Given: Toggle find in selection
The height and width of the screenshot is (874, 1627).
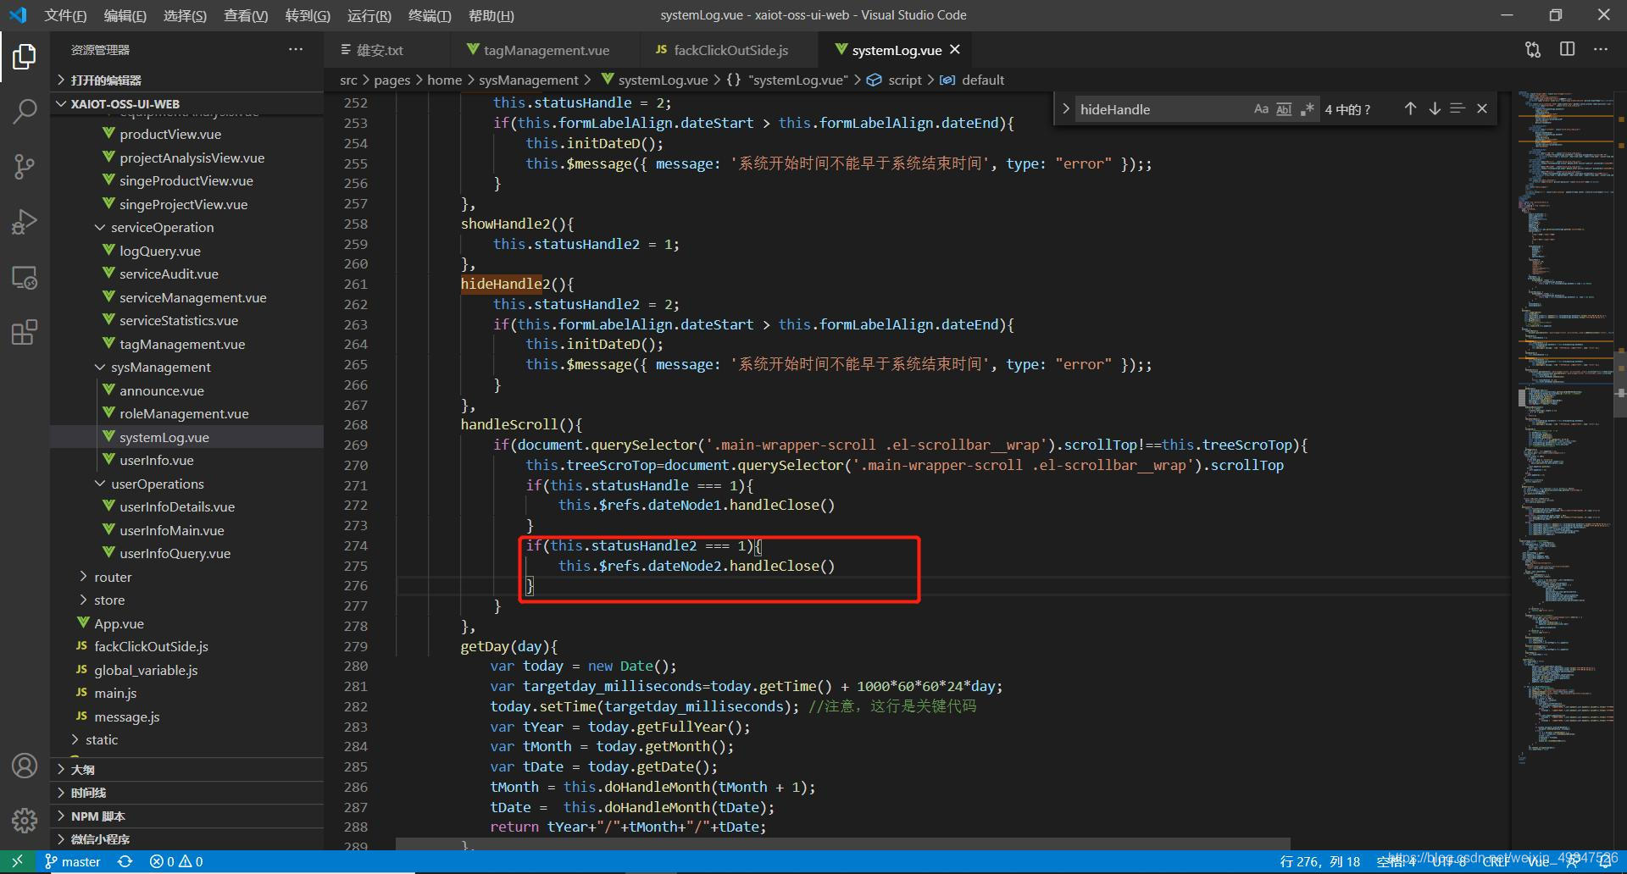Looking at the screenshot, I should coord(1458,108).
